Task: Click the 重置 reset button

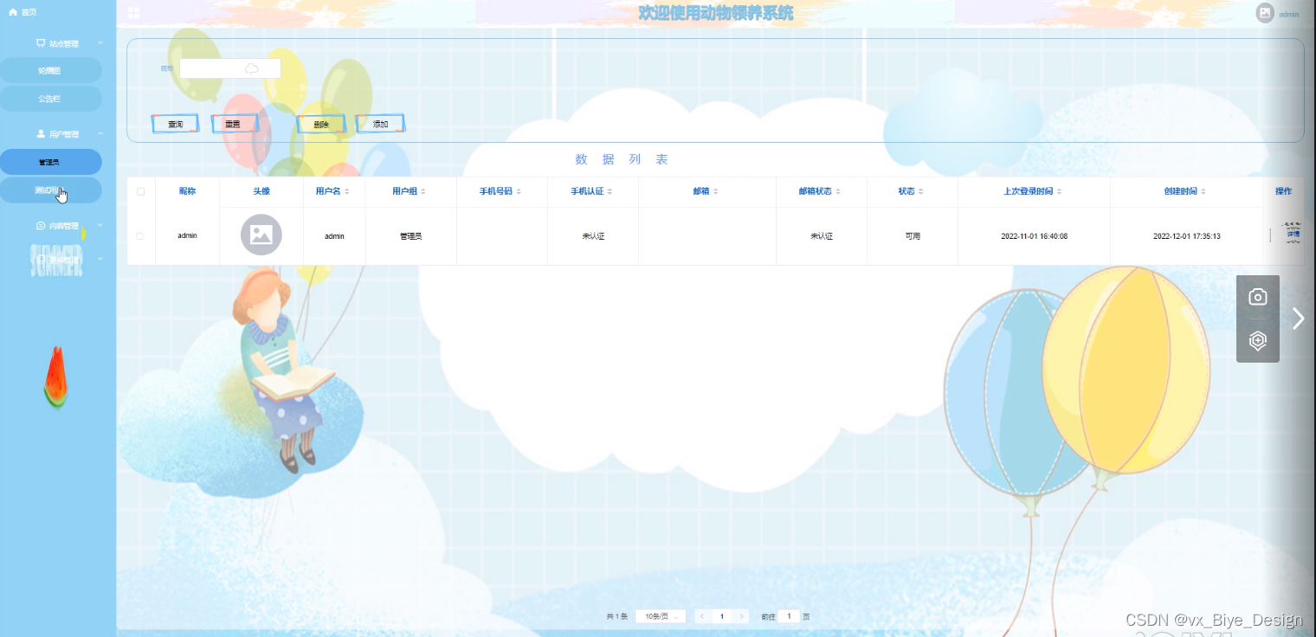Action: click(233, 124)
